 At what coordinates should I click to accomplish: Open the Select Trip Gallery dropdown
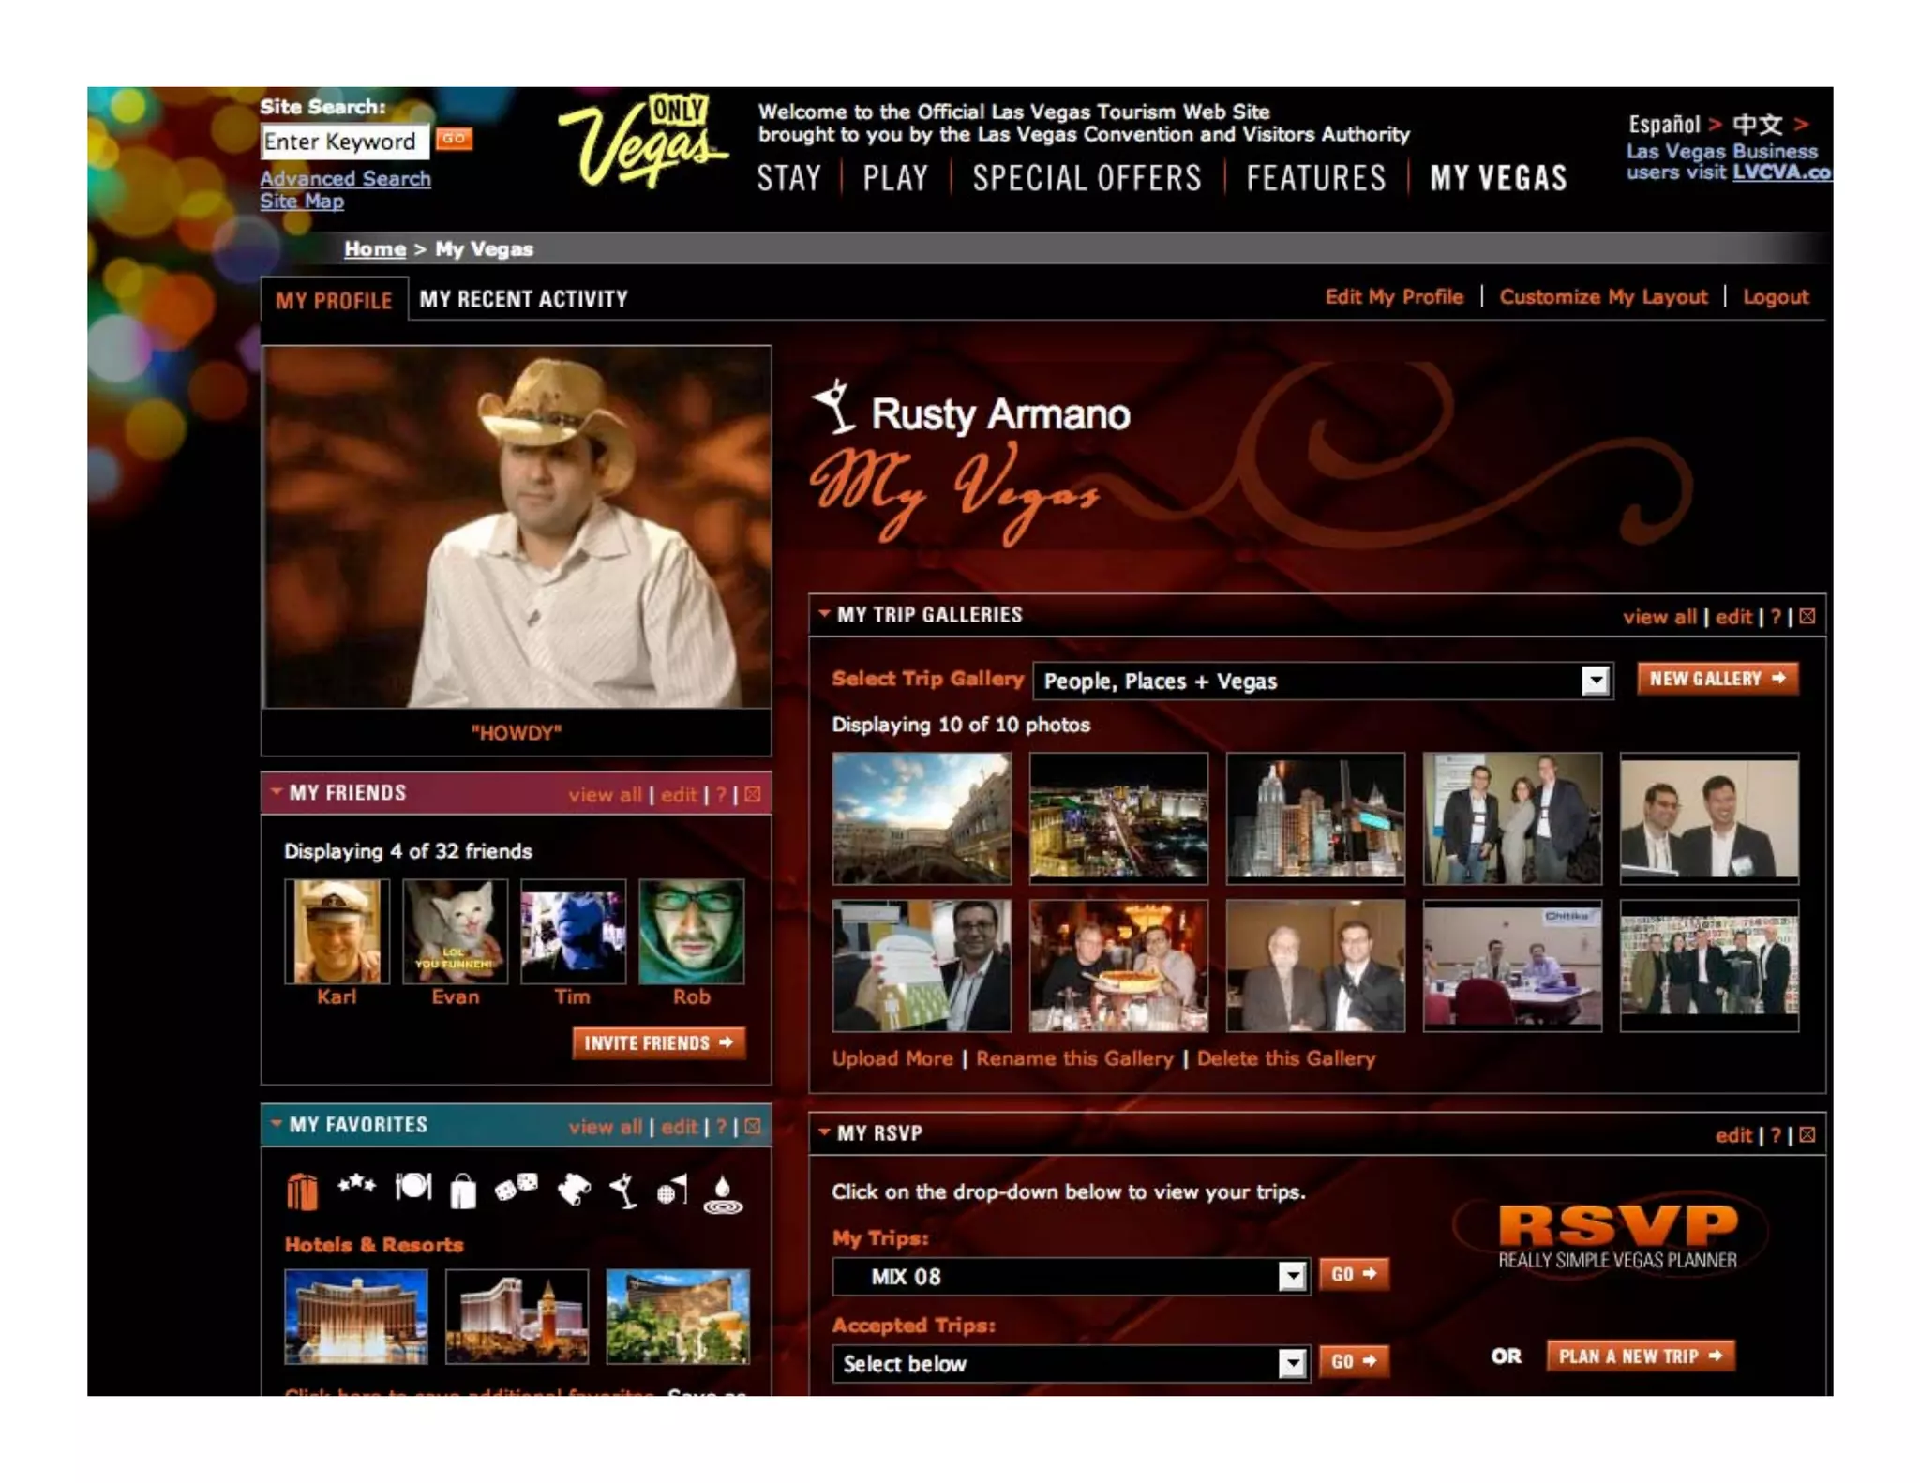[x=1594, y=681]
